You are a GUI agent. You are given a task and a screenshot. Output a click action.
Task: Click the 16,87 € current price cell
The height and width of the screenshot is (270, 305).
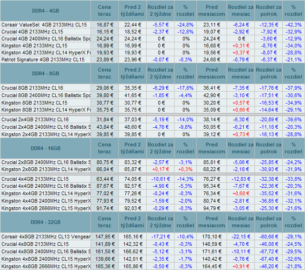point(105,25)
